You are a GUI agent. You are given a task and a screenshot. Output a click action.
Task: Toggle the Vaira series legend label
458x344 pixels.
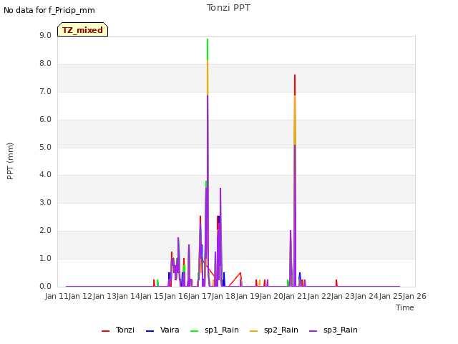coord(170,330)
